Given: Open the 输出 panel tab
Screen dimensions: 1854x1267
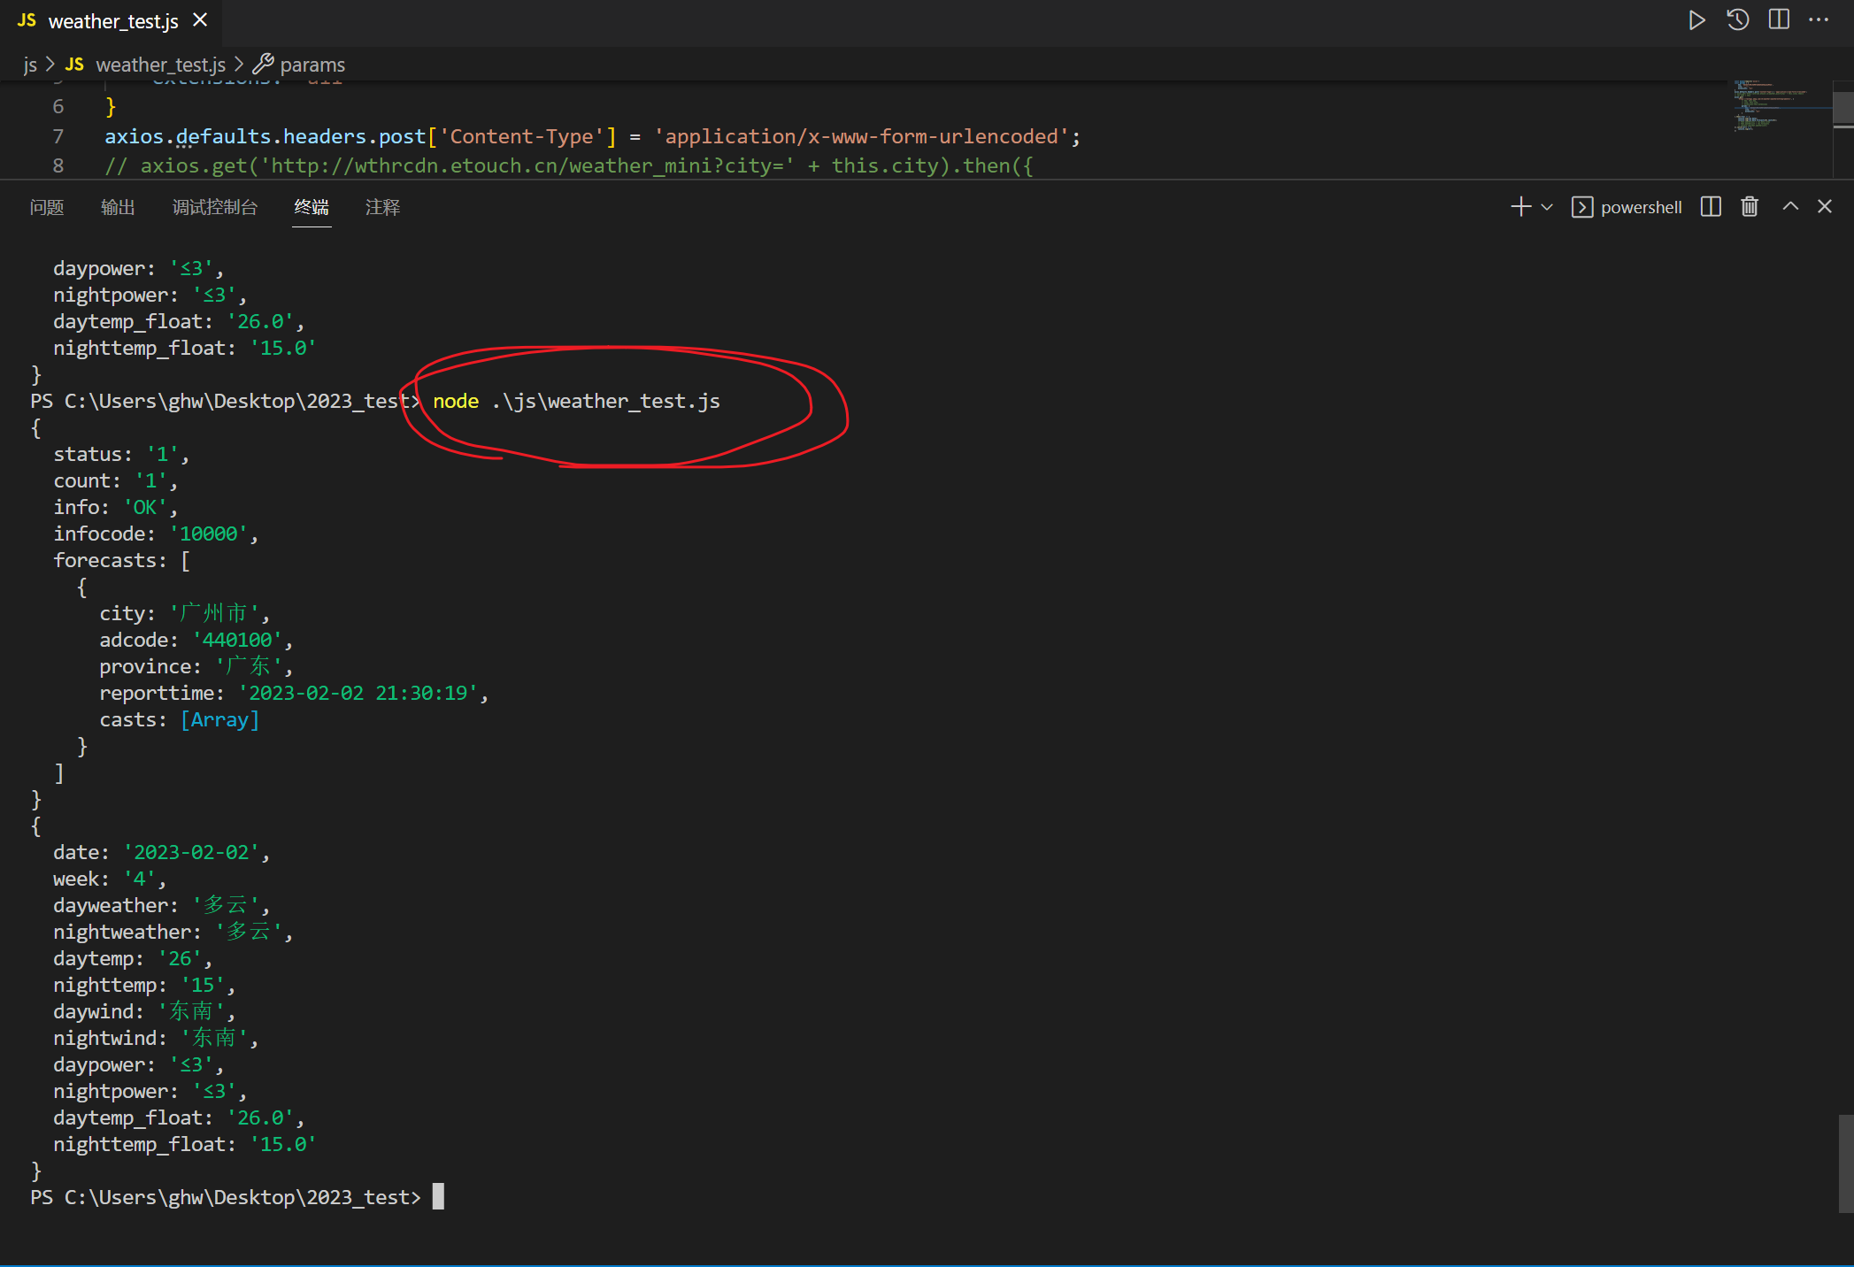Looking at the screenshot, I should pyautogui.click(x=118, y=207).
